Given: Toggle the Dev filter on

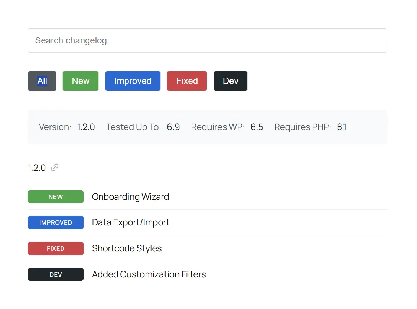Looking at the screenshot, I should click(x=230, y=81).
